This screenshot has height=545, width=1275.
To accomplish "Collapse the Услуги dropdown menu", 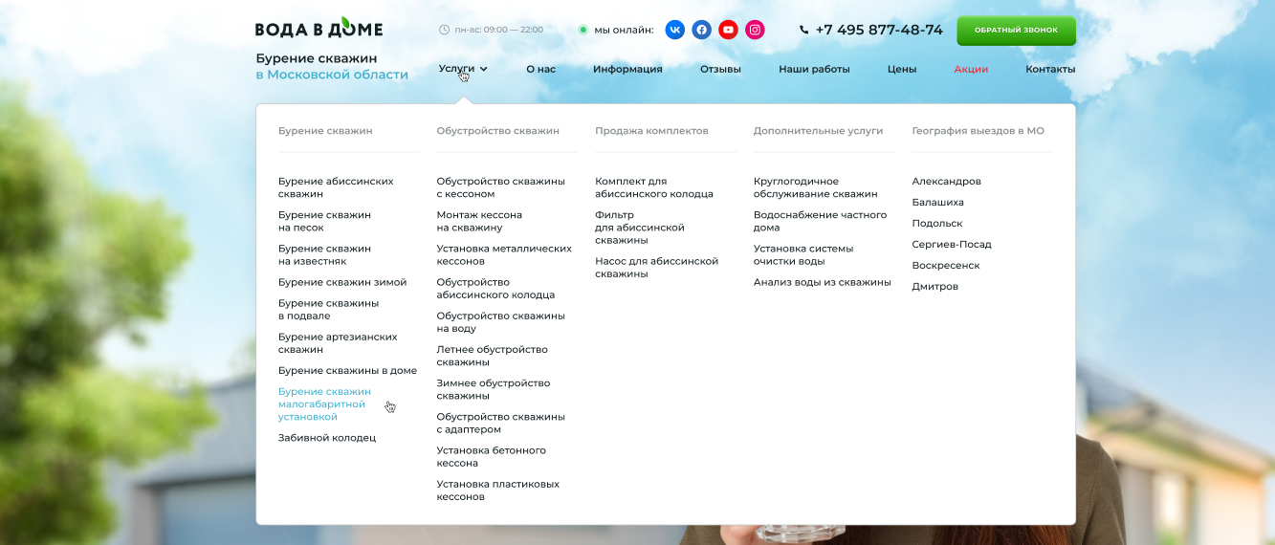I will pos(463,69).
